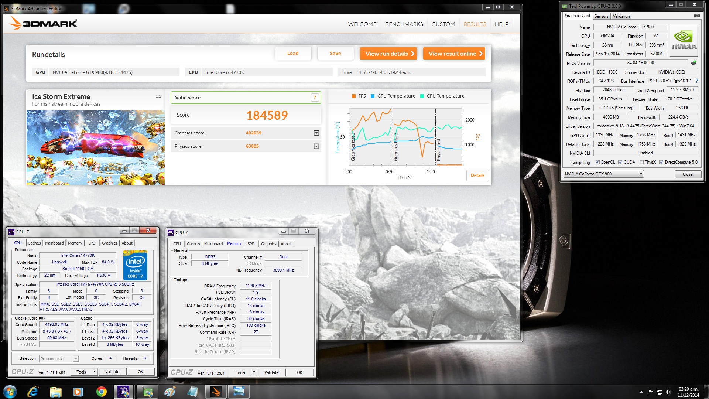
Task: Toggle the PhysX checkbox in GPU-Z
Action: tap(641, 162)
